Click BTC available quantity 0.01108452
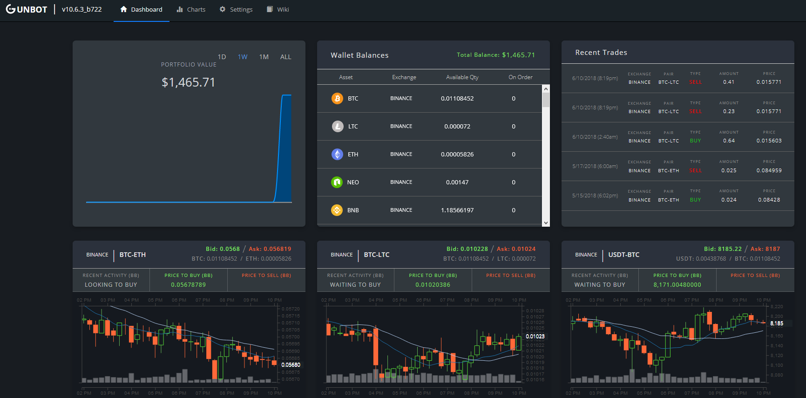The height and width of the screenshot is (398, 806). (x=457, y=99)
